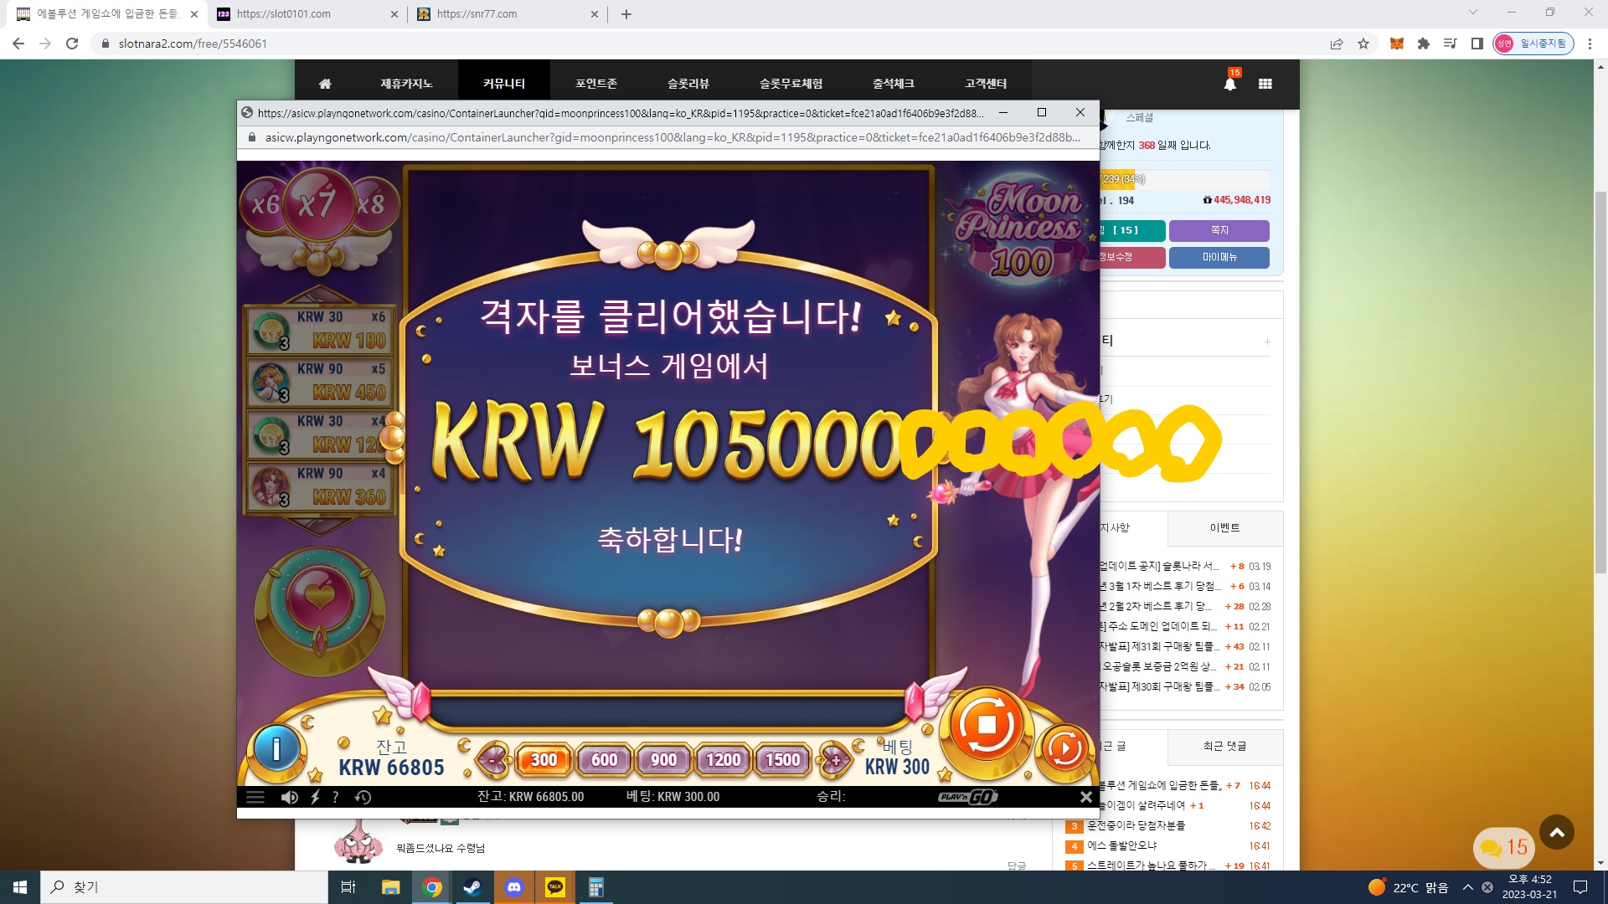Go to site home icon
Viewport: 1608px width, 904px height.
coord(325,84)
